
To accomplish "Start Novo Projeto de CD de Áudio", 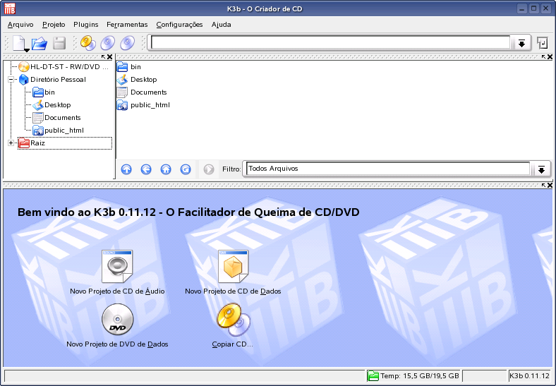I will click(x=117, y=267).
